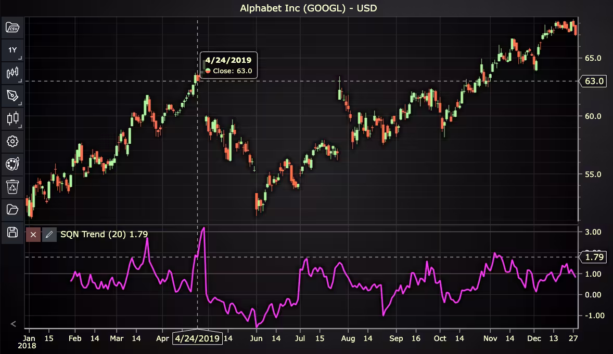Viewport: 613px width, 354px height.
Task: Click the Alphabet Inc (GOOGL) - USD title
Action: (309, 8)
